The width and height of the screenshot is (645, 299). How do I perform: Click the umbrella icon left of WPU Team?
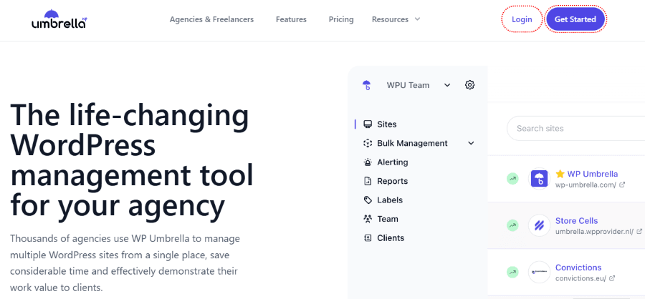tap(366, 85)
